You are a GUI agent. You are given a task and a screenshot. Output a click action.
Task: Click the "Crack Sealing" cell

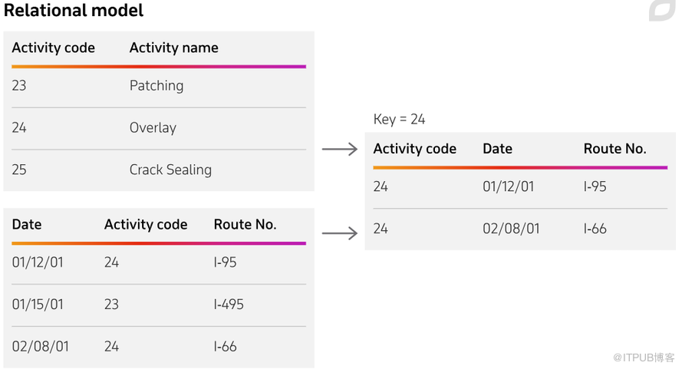tap(170, 170)
